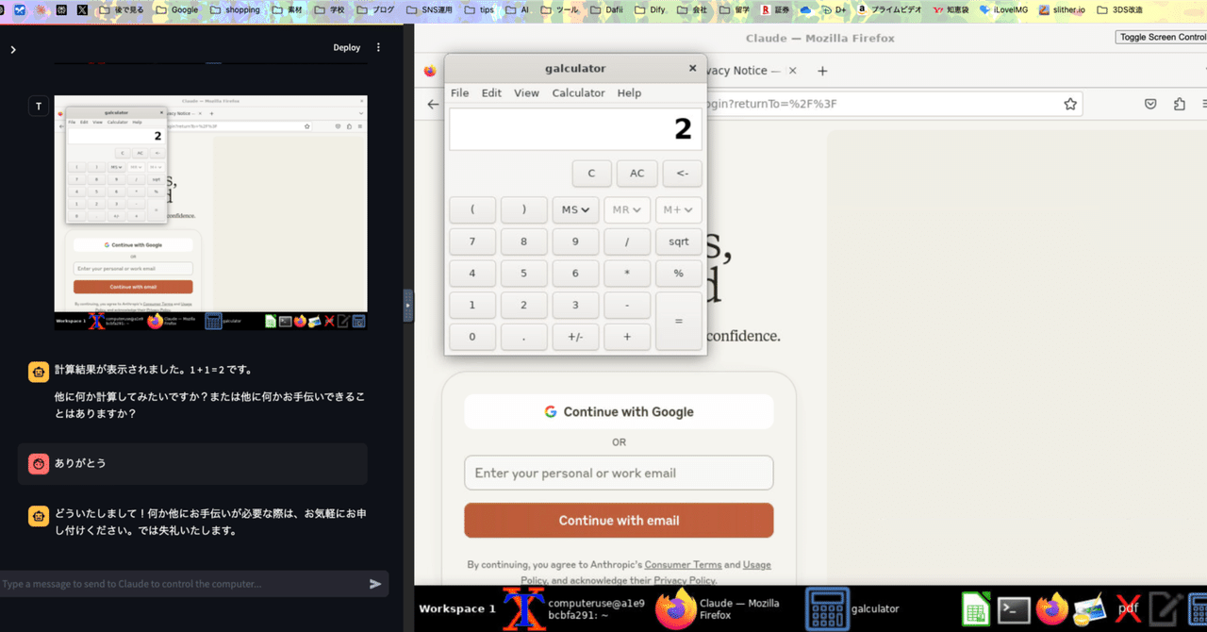Open the Consumer Terms link
Screen dimensions: 1207x632
tap(683, 564)
